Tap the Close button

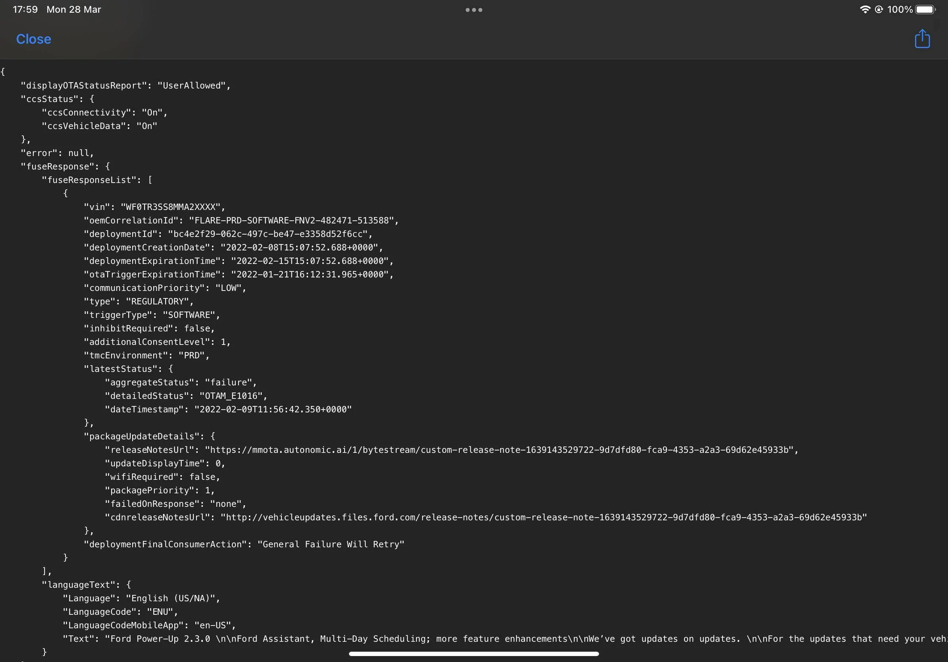(33, 39)
